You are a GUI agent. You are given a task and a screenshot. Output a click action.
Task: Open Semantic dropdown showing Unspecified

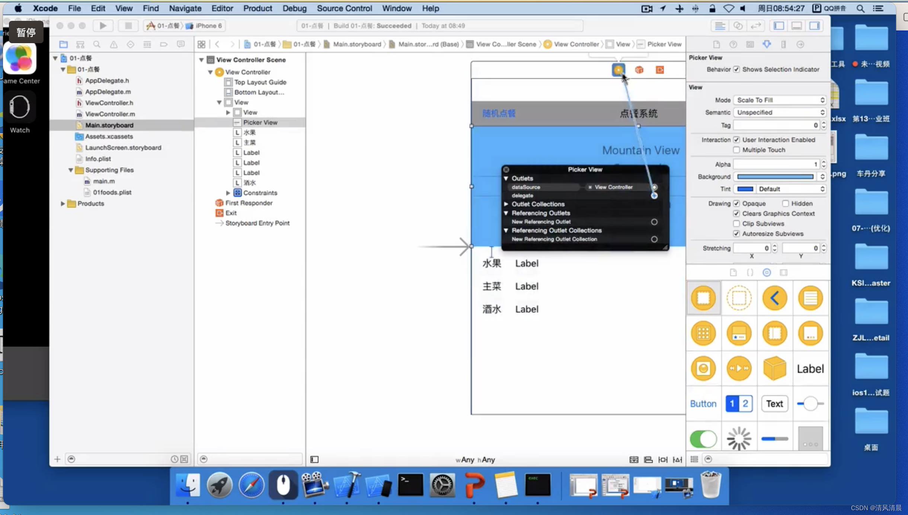[x=780, y=112]
